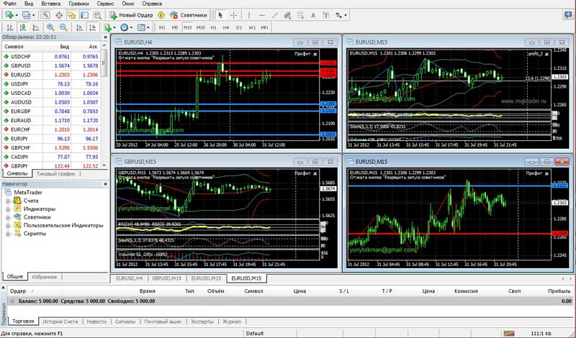The image size is (576, 338).
Task: Toggle the Strategy Tester icon
Action: coord(97,15)
